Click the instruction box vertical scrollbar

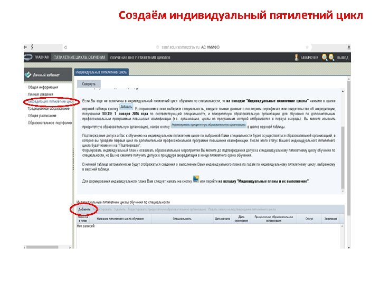pyautogui.click(x=343, y=157)
